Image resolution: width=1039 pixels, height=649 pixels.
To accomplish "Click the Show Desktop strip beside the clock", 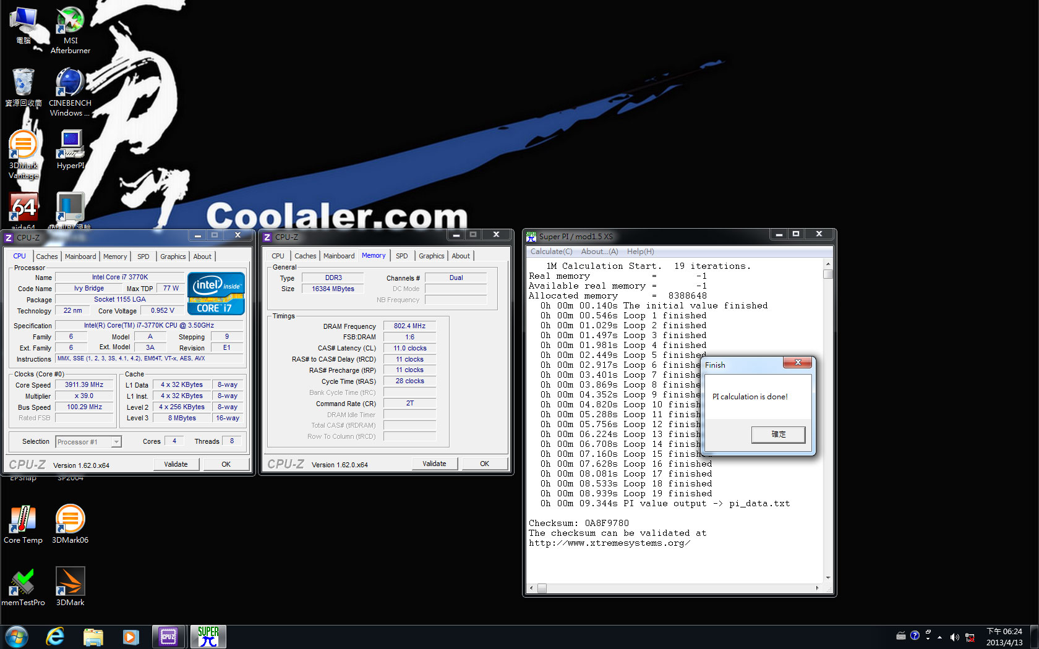I will pos(1034,637).
